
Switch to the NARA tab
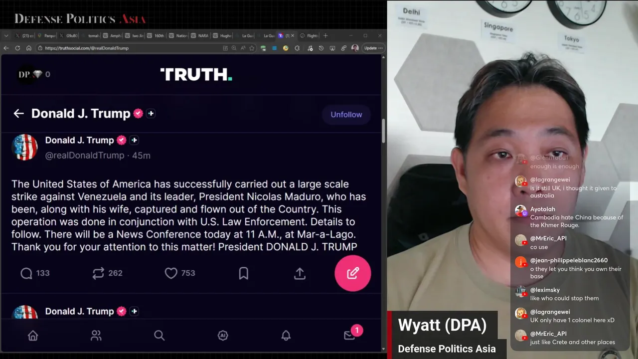tap(199, 36)
